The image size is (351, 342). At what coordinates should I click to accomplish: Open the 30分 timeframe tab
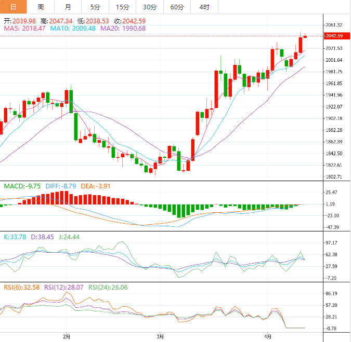150,7
